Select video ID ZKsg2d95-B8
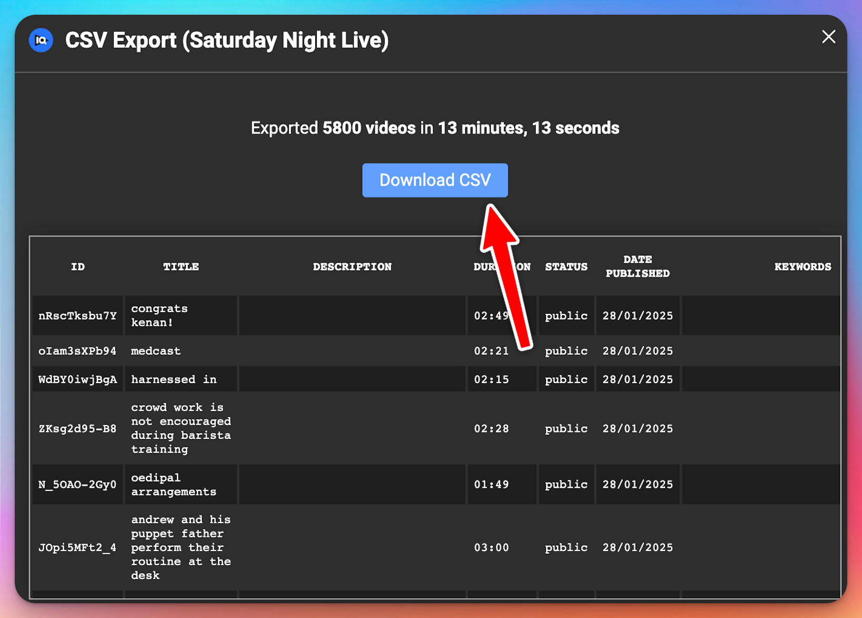 tap(77, 428)
